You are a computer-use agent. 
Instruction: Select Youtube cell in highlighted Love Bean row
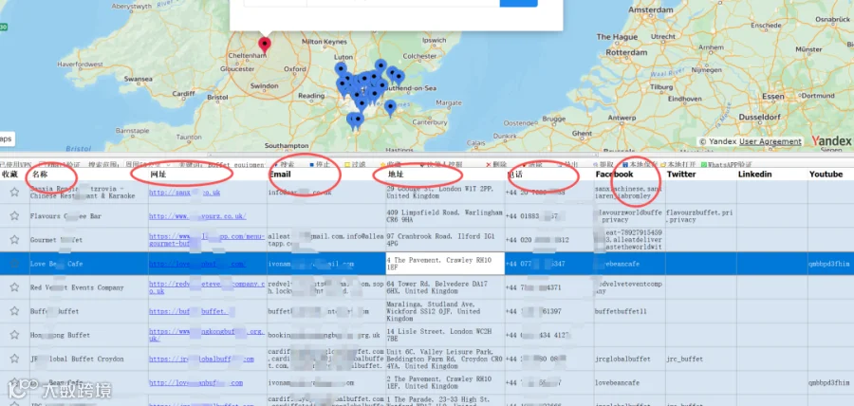coord(830,264)
